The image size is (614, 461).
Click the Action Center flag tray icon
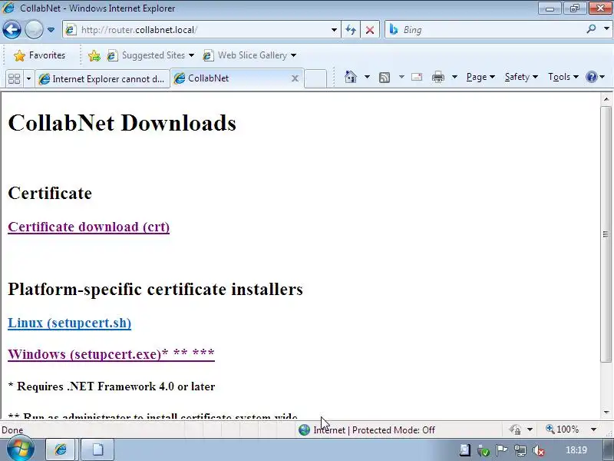(502, 451)
